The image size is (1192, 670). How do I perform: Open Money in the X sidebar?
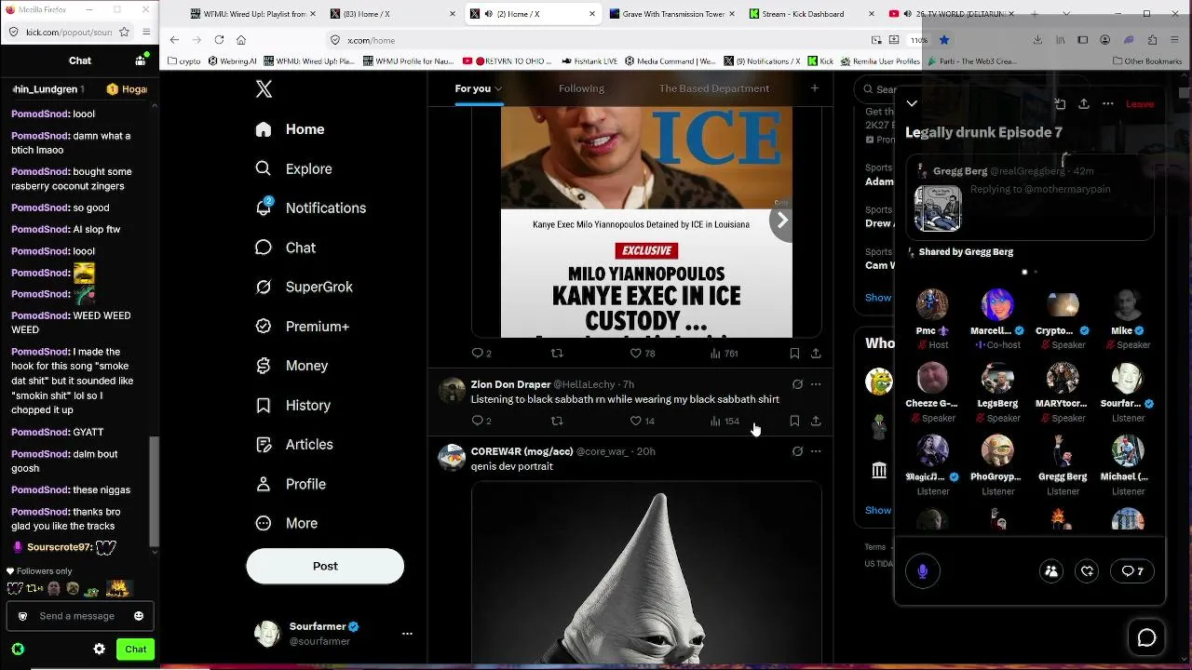[291, 366]
